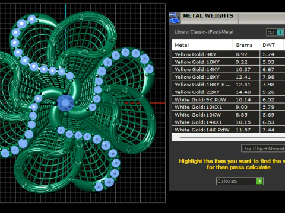Select the Yellow Gold:18KY row
The height and width of the screenshot is (213, 285).
[229, 77]
